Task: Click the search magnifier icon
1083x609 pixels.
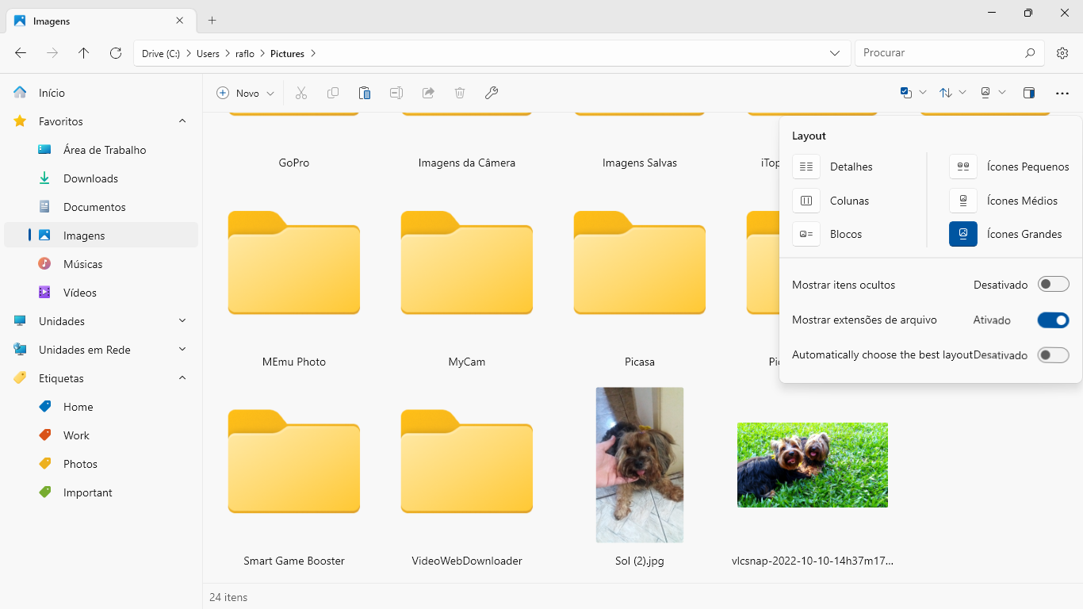Action: coord(1030,53)
